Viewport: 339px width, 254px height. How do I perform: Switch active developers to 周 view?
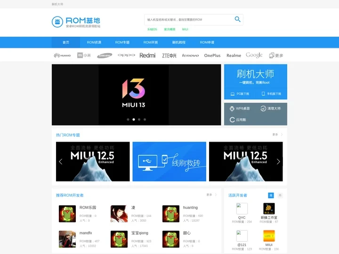click(271, 195)
